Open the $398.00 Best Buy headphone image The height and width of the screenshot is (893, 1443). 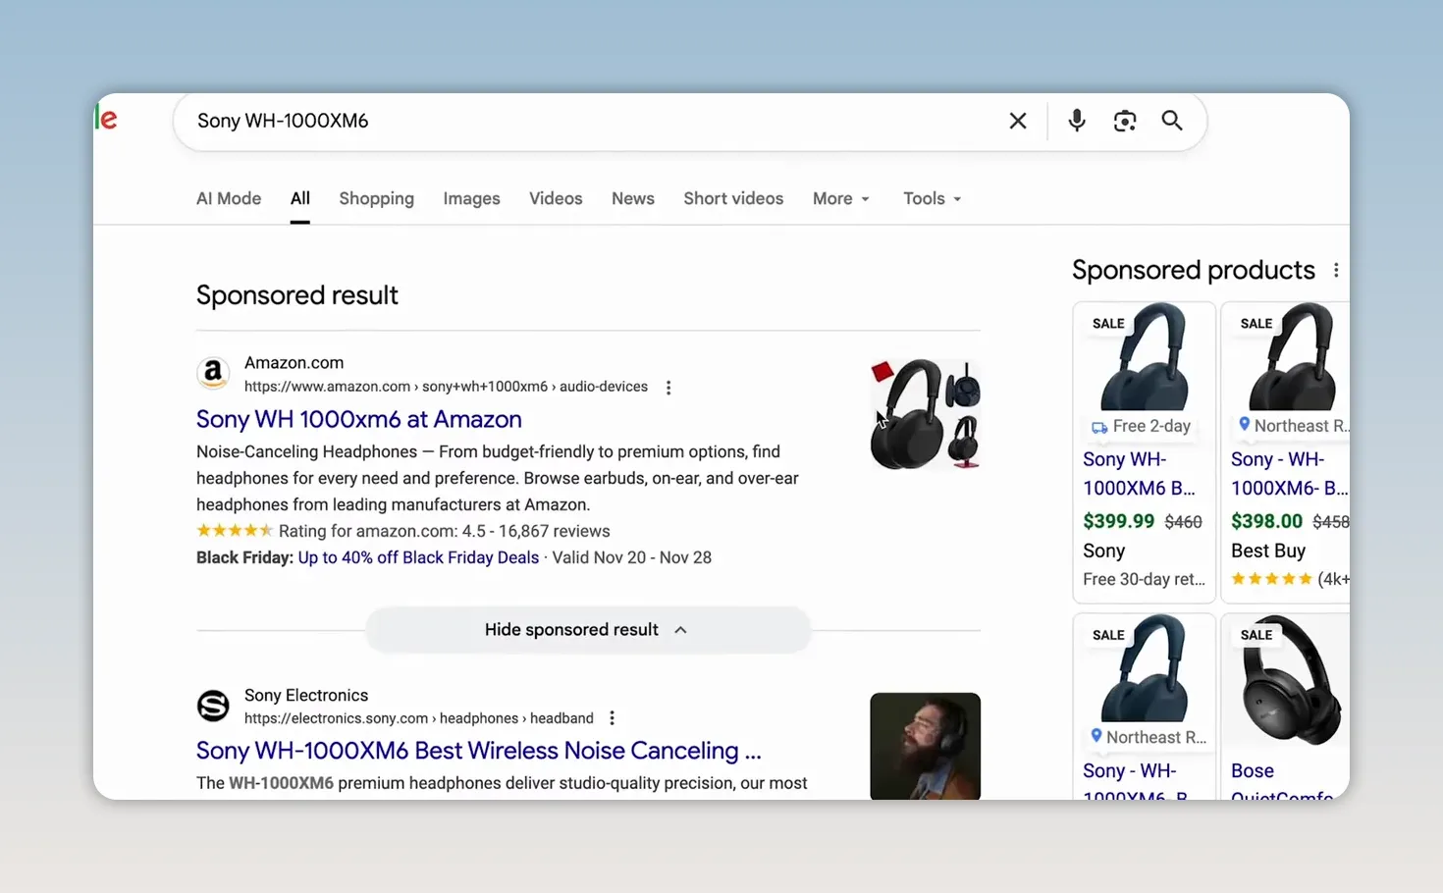(x=1291, y=356)
